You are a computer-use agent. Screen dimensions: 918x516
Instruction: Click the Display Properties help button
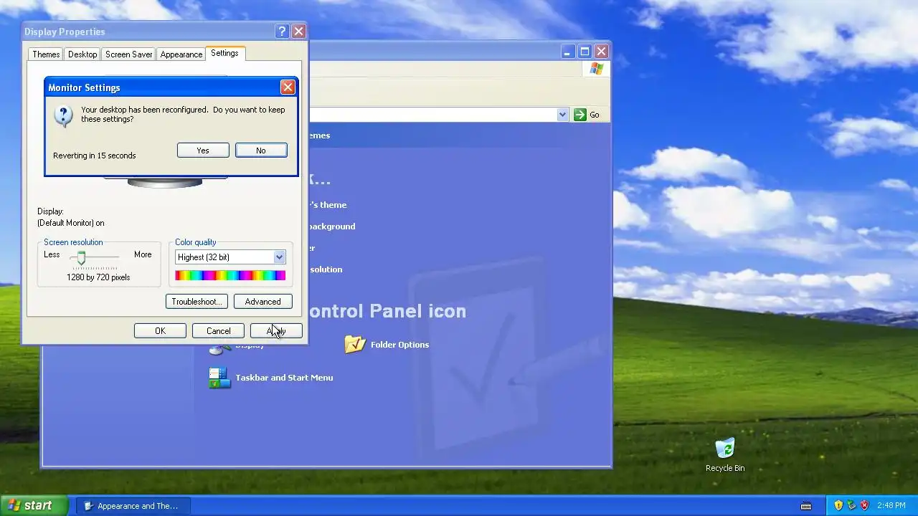coord(282,32)
